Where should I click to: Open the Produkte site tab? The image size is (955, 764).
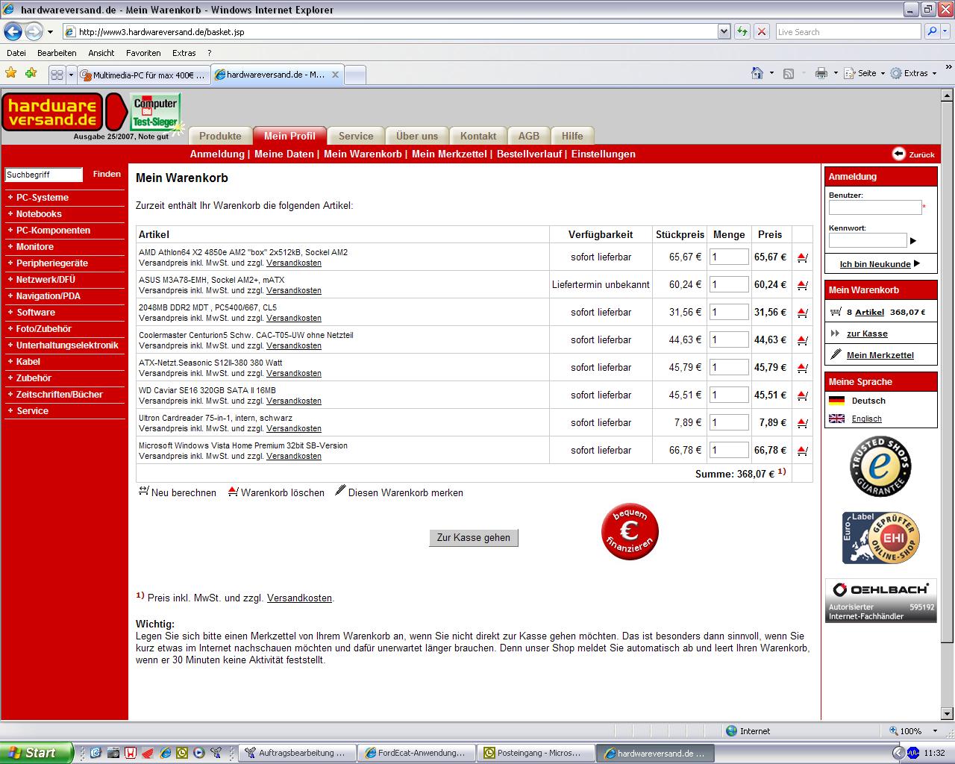tap(220, 136)
